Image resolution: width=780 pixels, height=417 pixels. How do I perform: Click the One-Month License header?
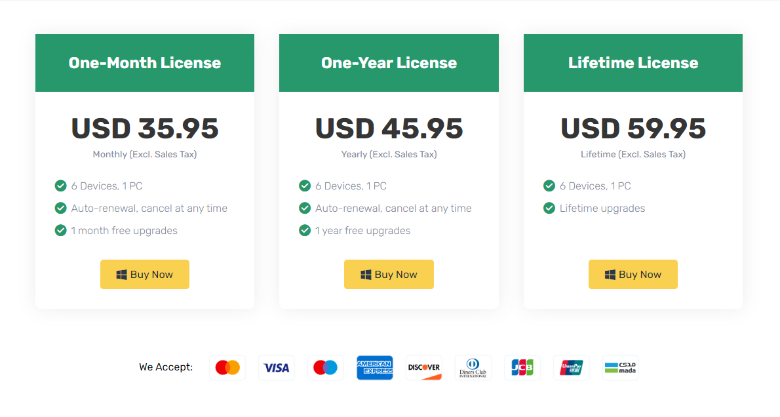click(x=145, y=63)
